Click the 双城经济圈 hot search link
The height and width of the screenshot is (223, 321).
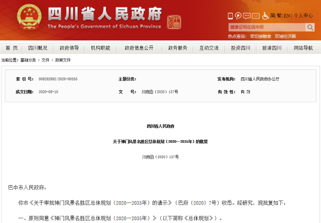point(285,36)
